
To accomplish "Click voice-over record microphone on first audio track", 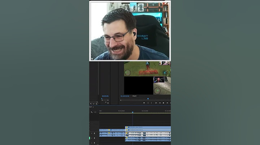I will tap(95, 133).
